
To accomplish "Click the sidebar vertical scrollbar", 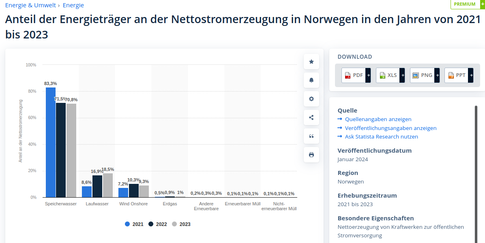I will pyautogui.click(x=476, y=170).
